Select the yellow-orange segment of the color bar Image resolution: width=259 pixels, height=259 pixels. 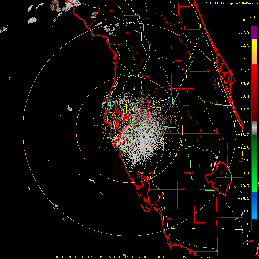(254, 51)
